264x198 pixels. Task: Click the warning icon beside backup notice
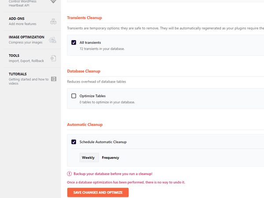click(69, 174)
